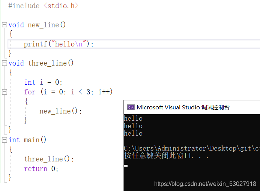Click the new_line(); call inside the loop
260x191 pixels.
[60, 111]
